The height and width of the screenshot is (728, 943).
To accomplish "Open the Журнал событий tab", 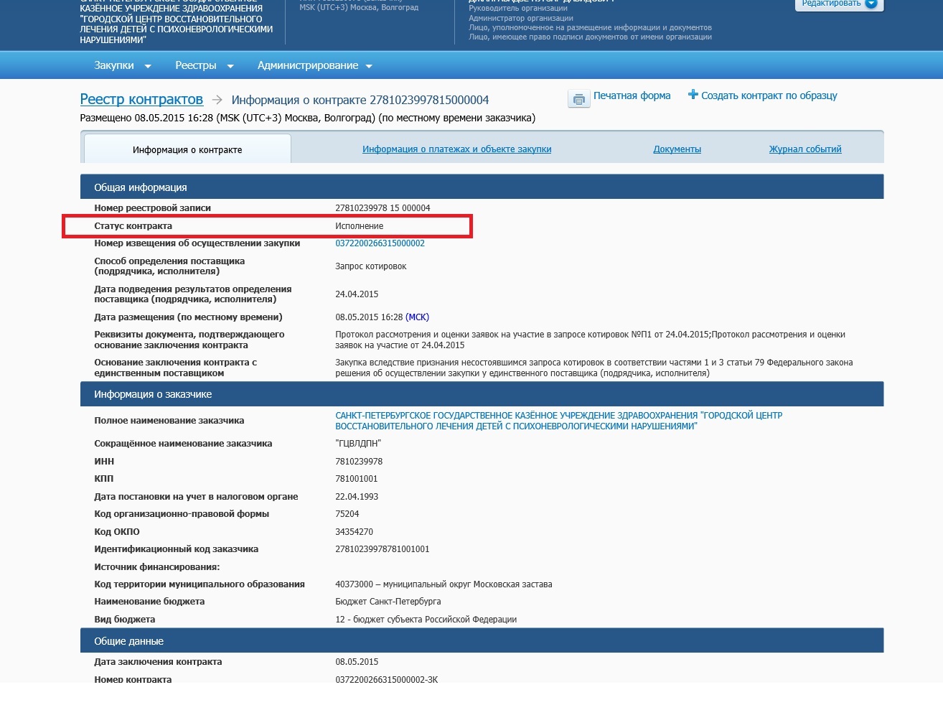I will click(x=805, y=149).
